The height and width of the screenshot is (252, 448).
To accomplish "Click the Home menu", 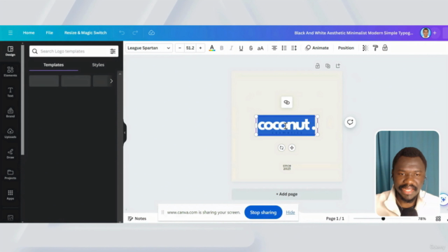I will (29, 33).
